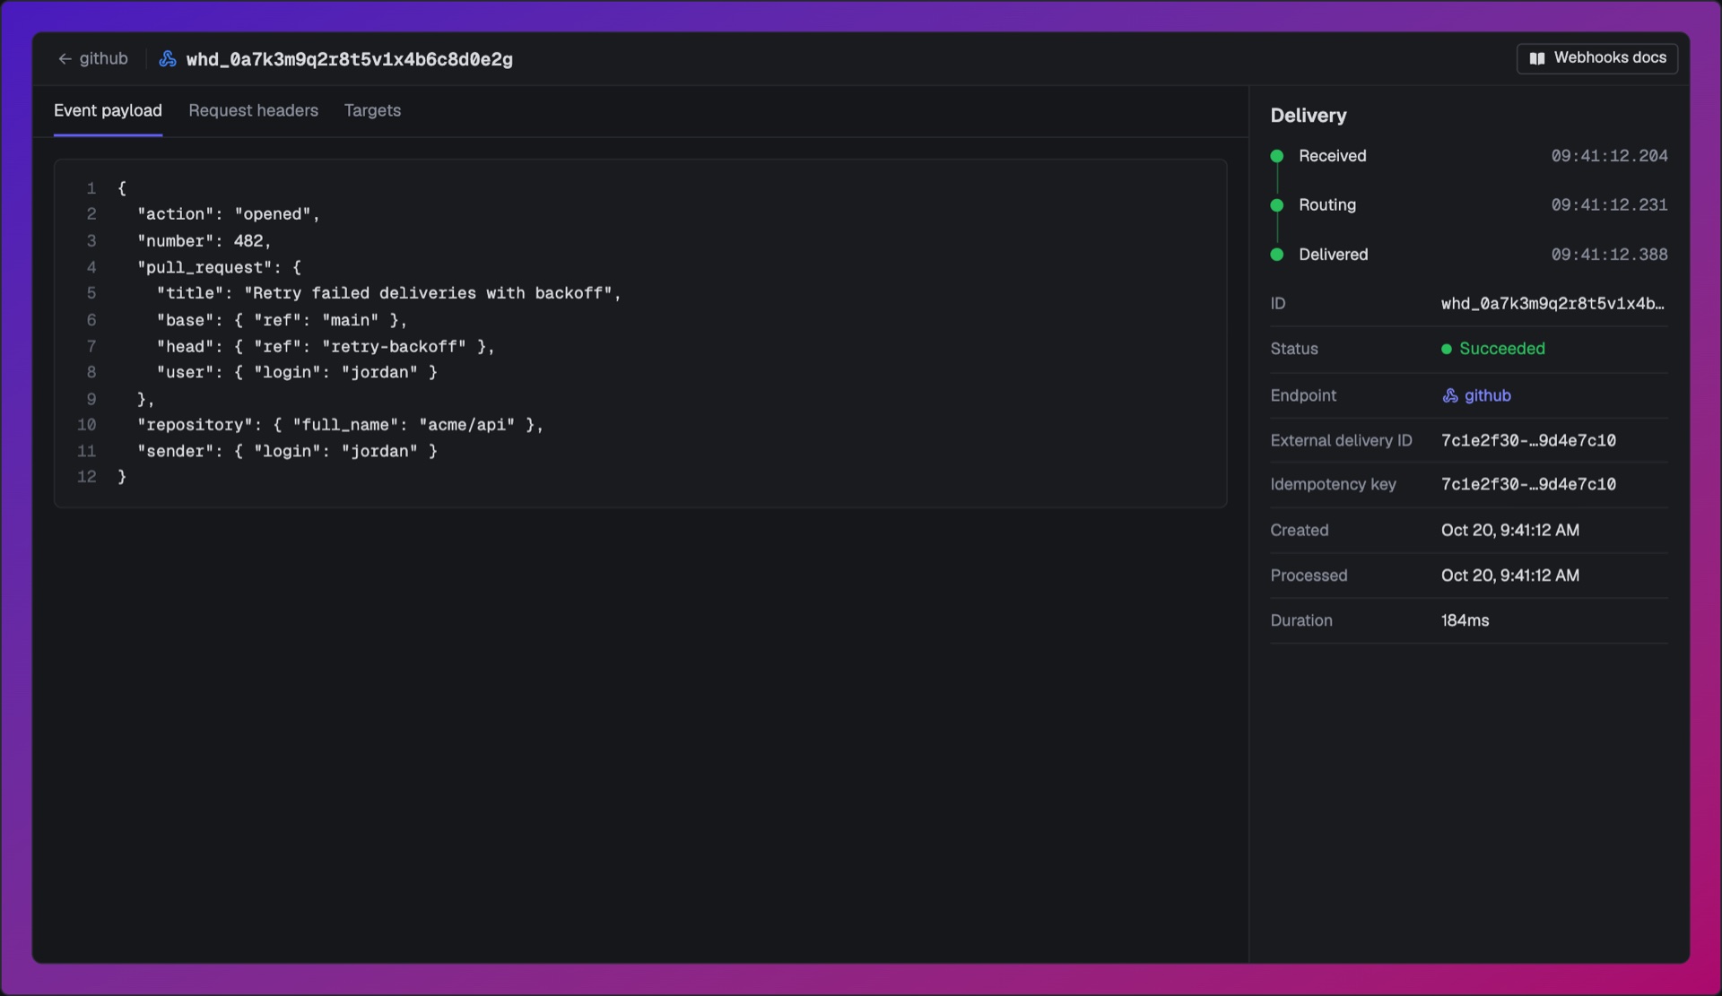Viewport: 1722px width, 996px height.
Task: Switch to the Event payload tab
Action: click(x=108, y=111)
